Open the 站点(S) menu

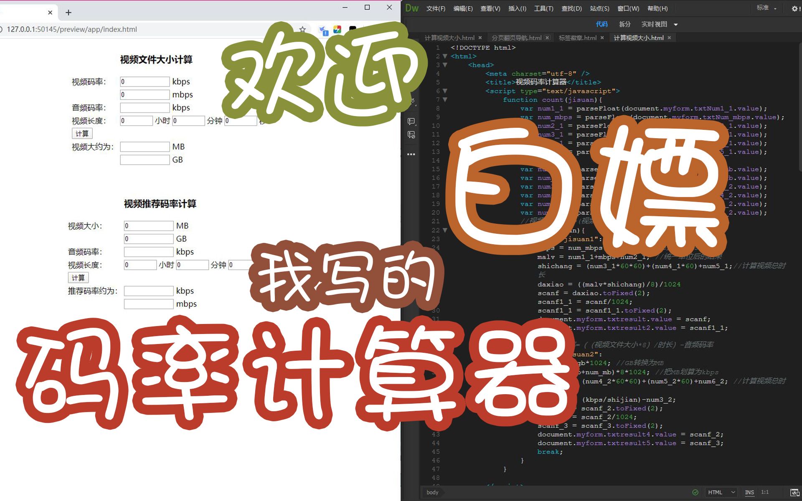(599, 8)
